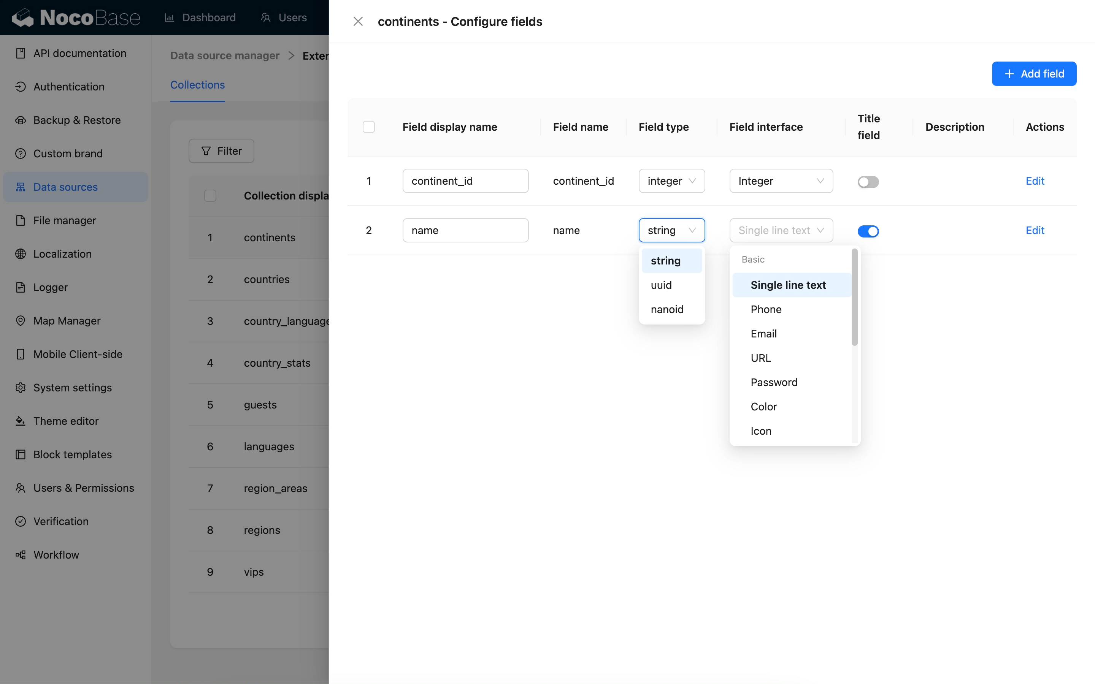This screenshot has width=1095, height=684.
Task: Click the Verification checkmark icon
Action: pyautogui.click(x=21, y=521)
